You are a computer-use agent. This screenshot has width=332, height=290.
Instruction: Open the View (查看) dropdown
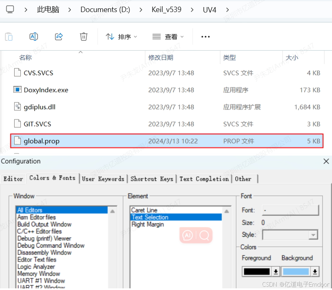tap(168, 37)
